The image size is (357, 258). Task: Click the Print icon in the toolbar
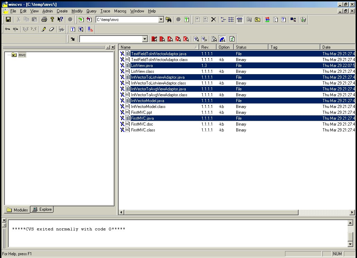pos(44,20)
